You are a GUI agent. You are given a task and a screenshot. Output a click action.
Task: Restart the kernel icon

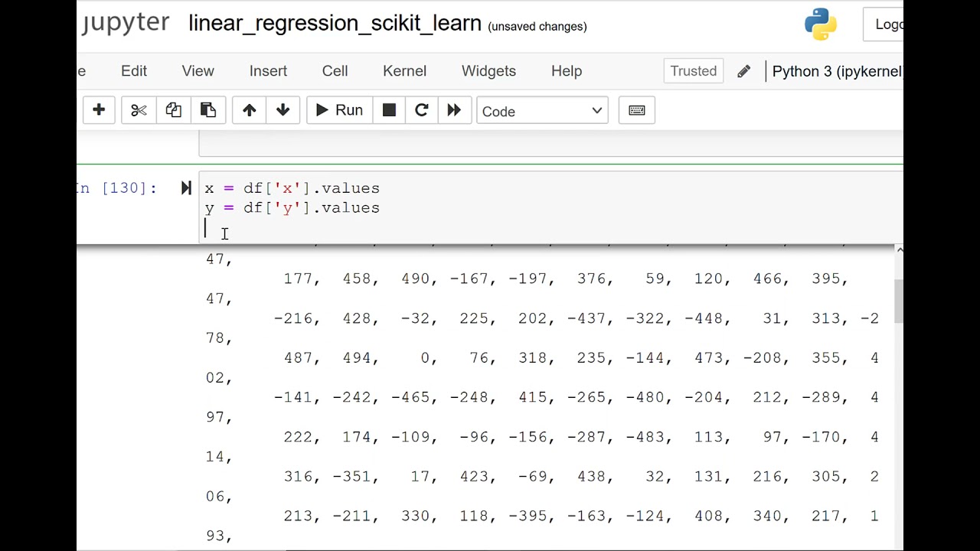421,110
